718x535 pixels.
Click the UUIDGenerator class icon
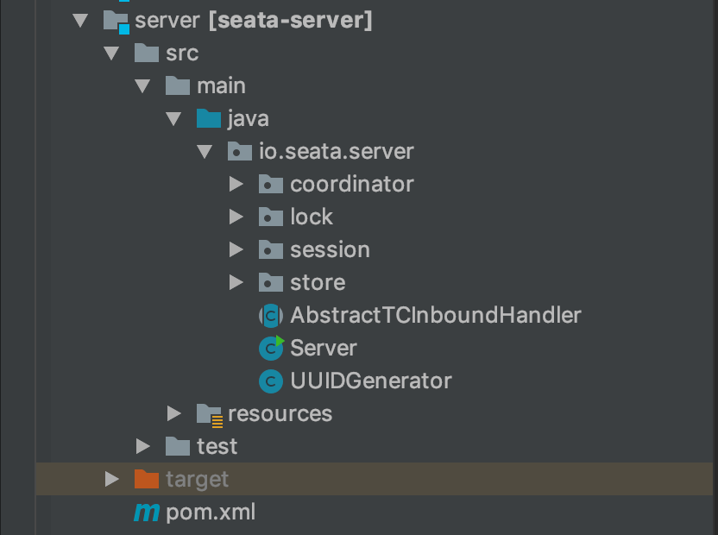(x=272, y=381)
